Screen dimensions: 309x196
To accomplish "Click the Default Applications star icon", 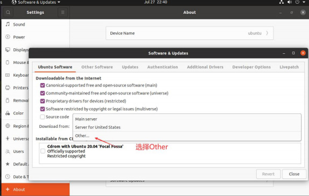I will [8, 164].
